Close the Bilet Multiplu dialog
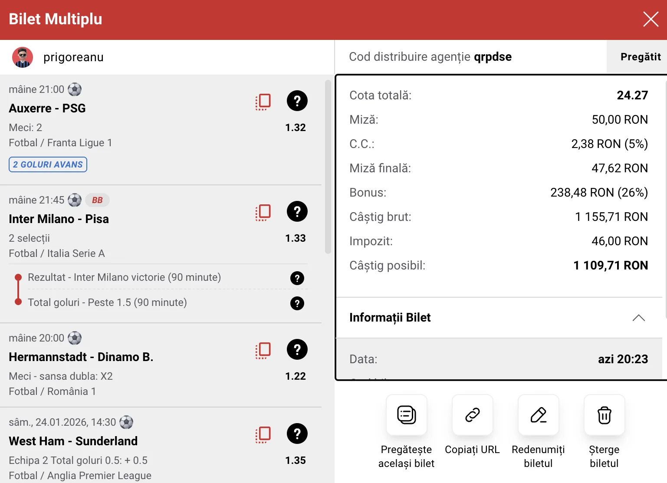The image size is (667, 483). [x=651, y=19]
